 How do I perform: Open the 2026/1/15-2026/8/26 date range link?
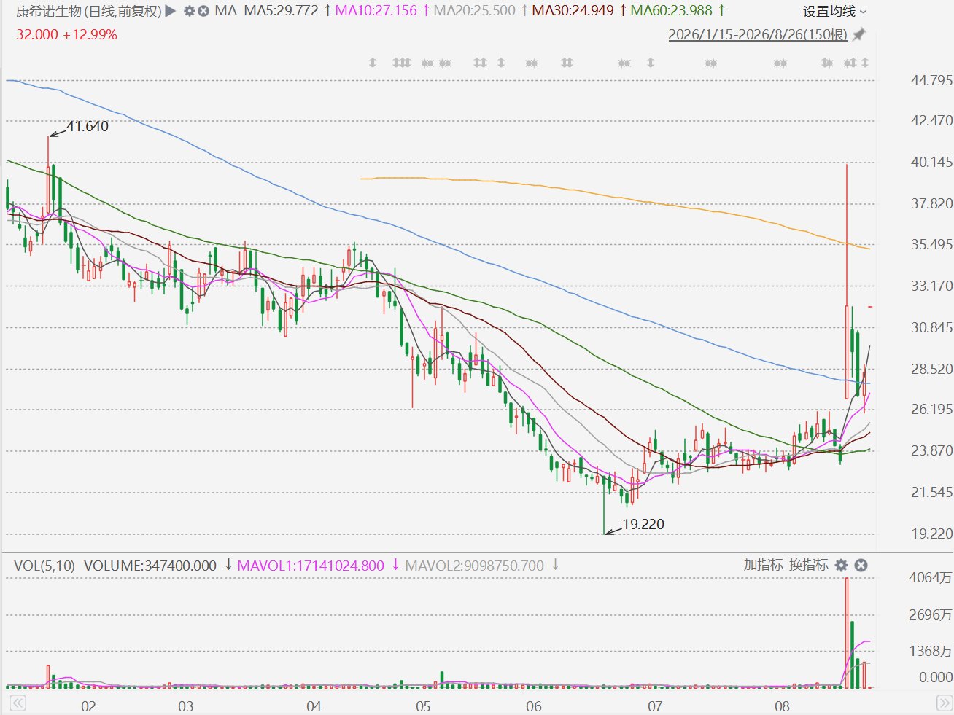758,35
